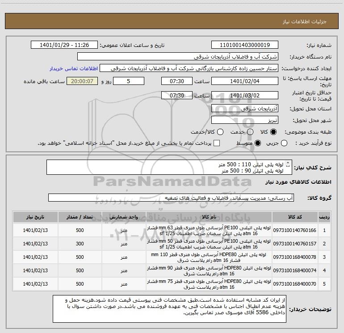
Task: Click the unit متر in row 3
Action: tap(124, 257)
